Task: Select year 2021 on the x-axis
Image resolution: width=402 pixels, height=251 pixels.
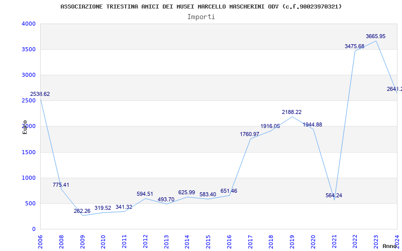Action: pos(334,240)
